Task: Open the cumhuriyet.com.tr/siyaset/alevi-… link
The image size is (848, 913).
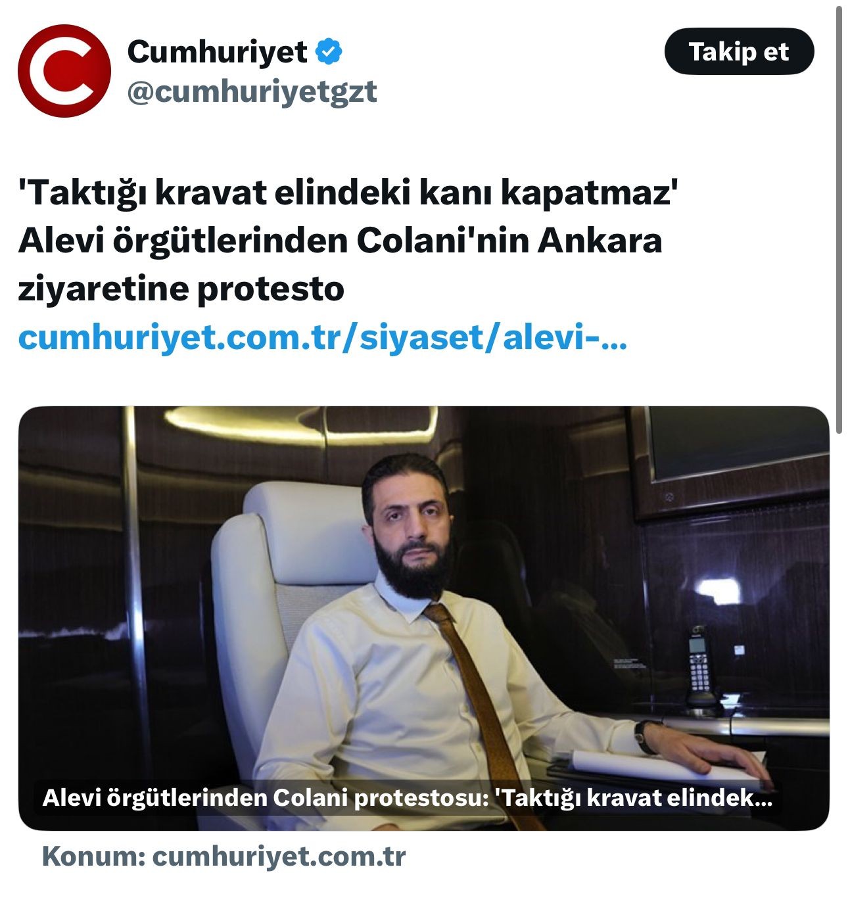Action: pos(323,337)
